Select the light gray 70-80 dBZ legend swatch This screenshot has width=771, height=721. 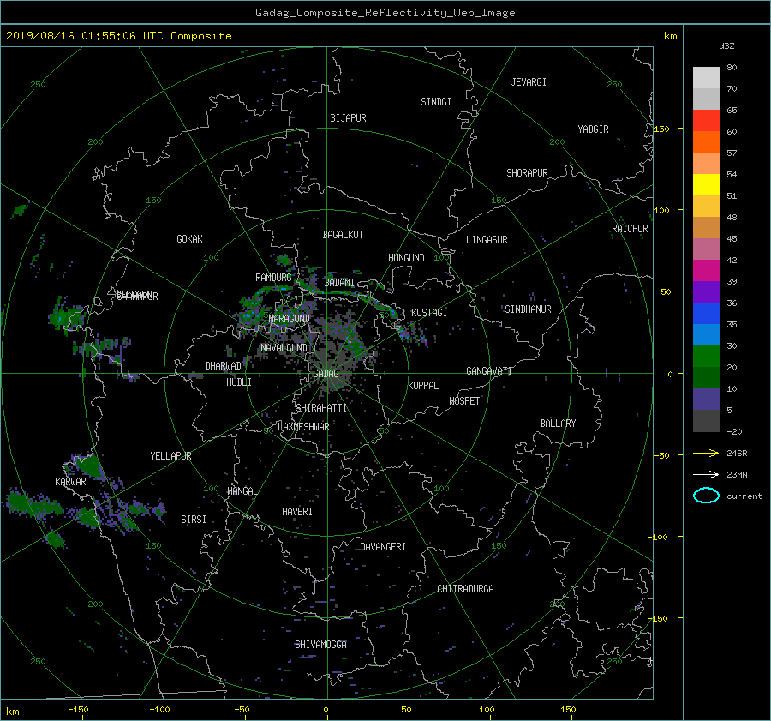[706, 78]
